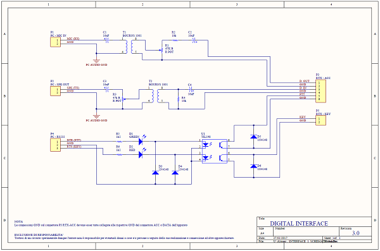Click the P4 PC - RS232 connector

pyautogui.click(x=55, y=145)
